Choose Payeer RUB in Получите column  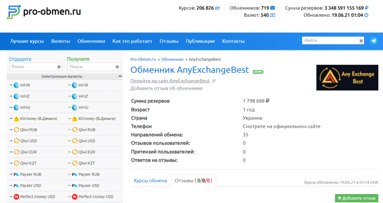pos(89,175)
